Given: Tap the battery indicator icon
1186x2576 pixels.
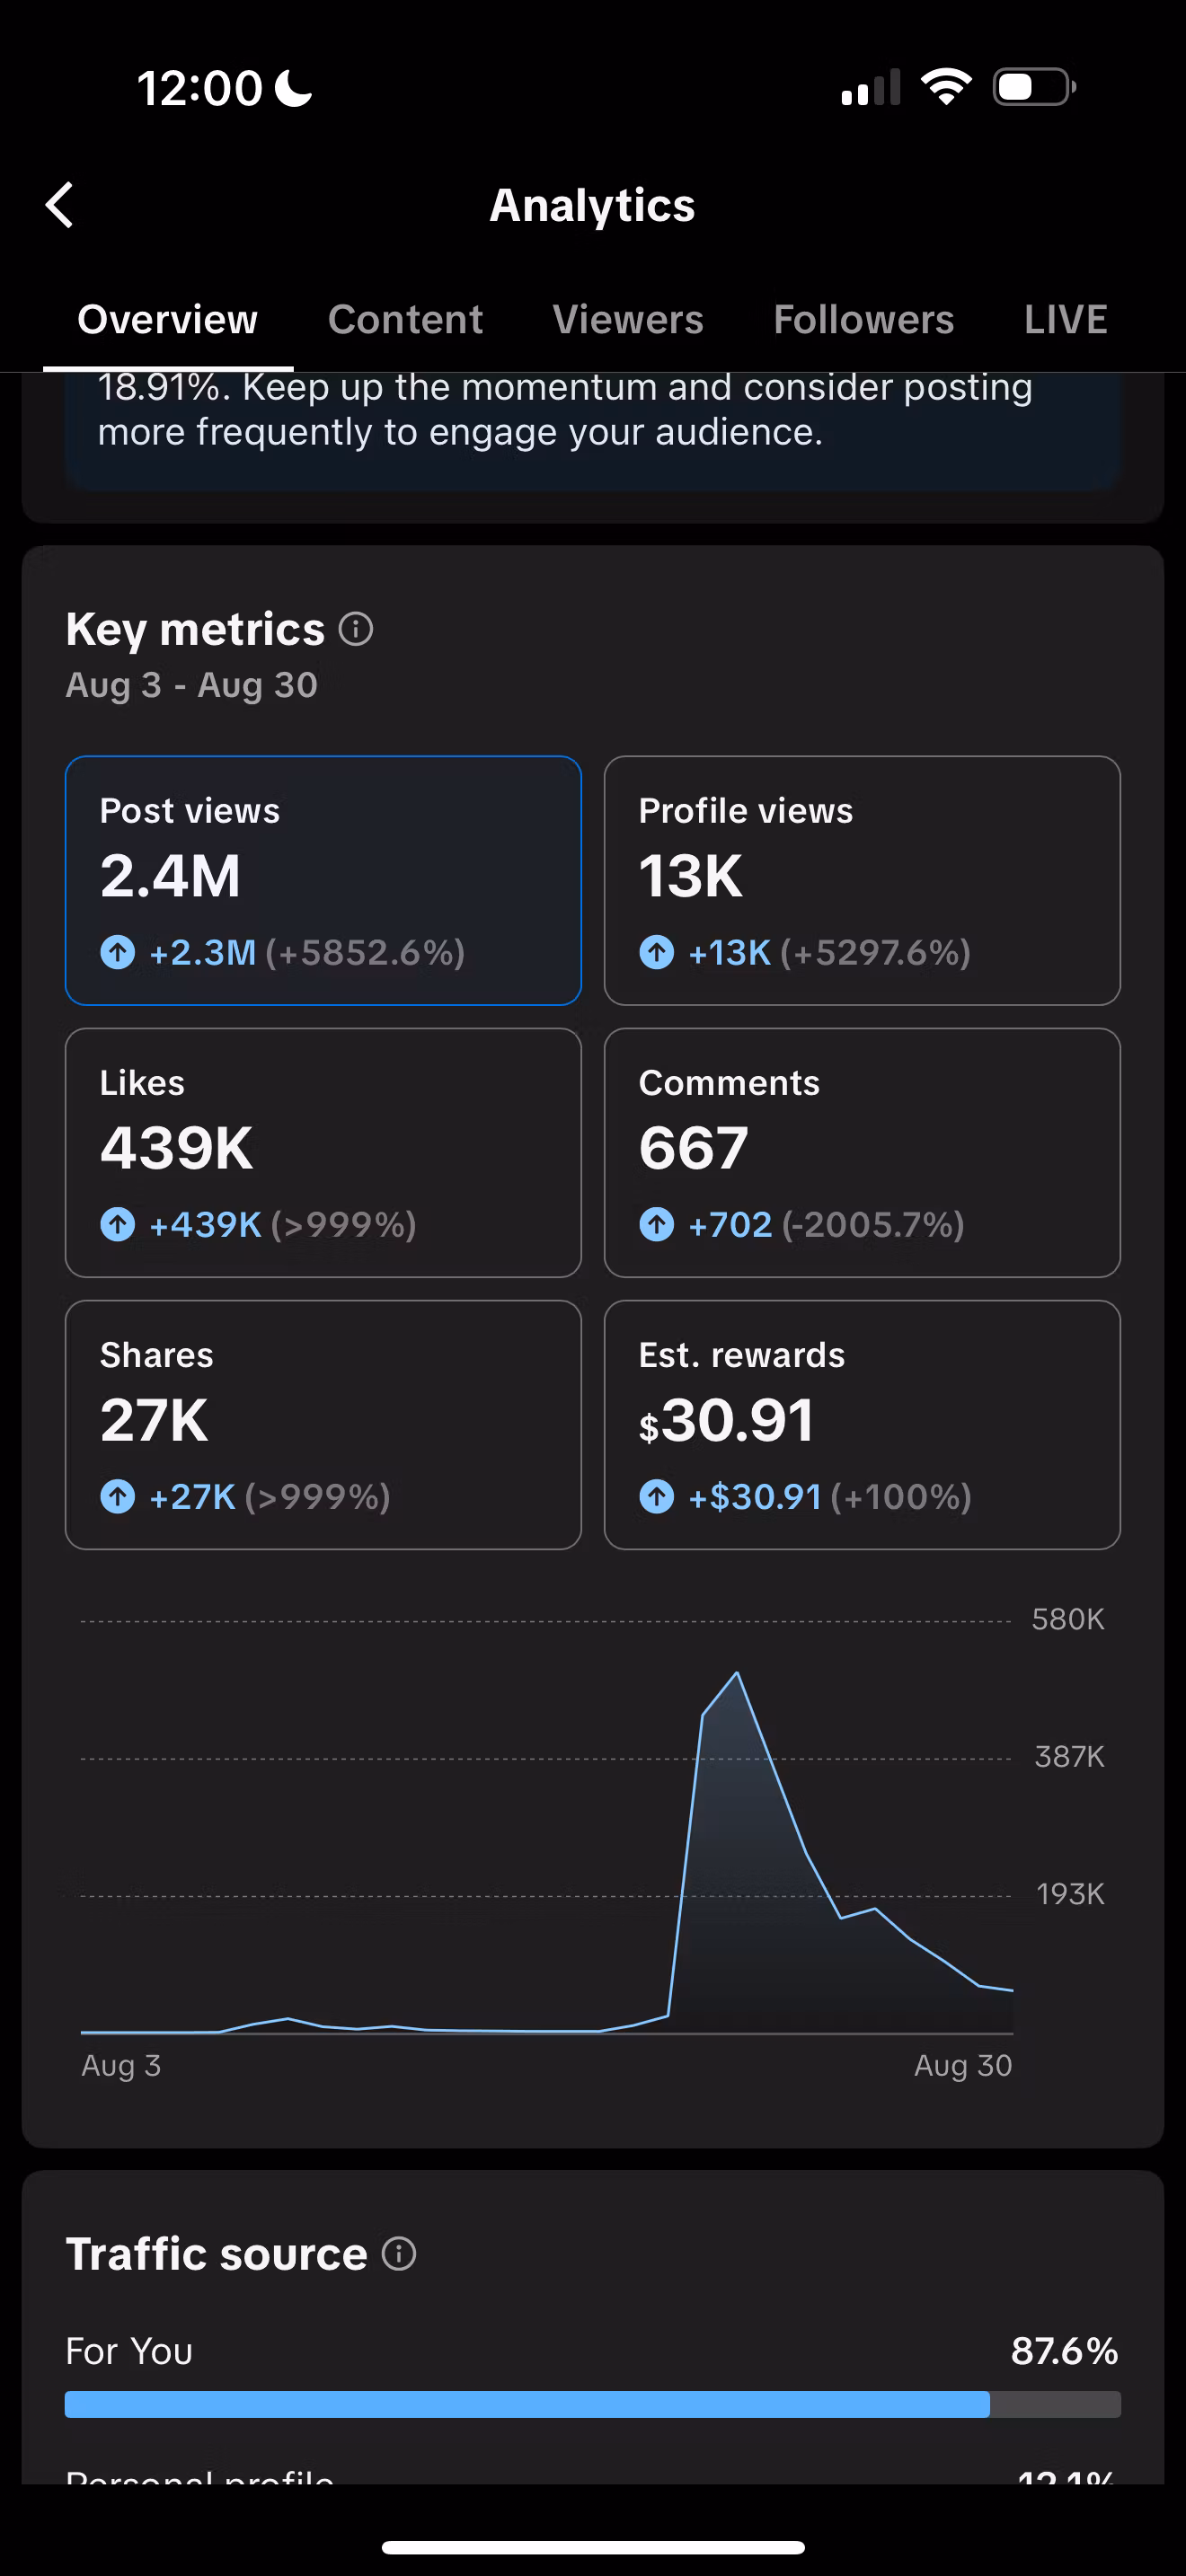Looking at the screenshot, I should pos(1033,87).
